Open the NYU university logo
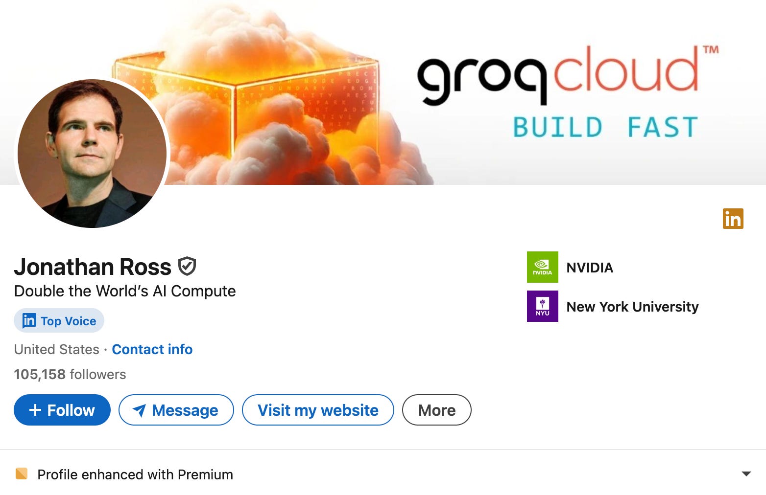Image resolution: width=766 pixels, height=495 pixels. click(542, 306)
